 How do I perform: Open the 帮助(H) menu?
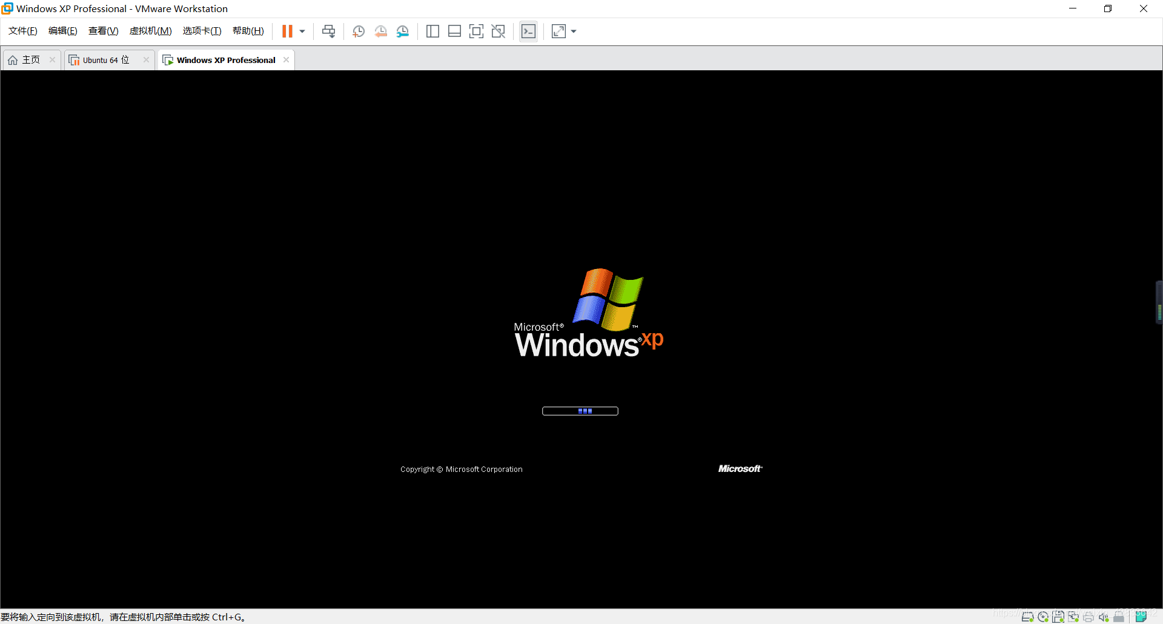(248, 31)
